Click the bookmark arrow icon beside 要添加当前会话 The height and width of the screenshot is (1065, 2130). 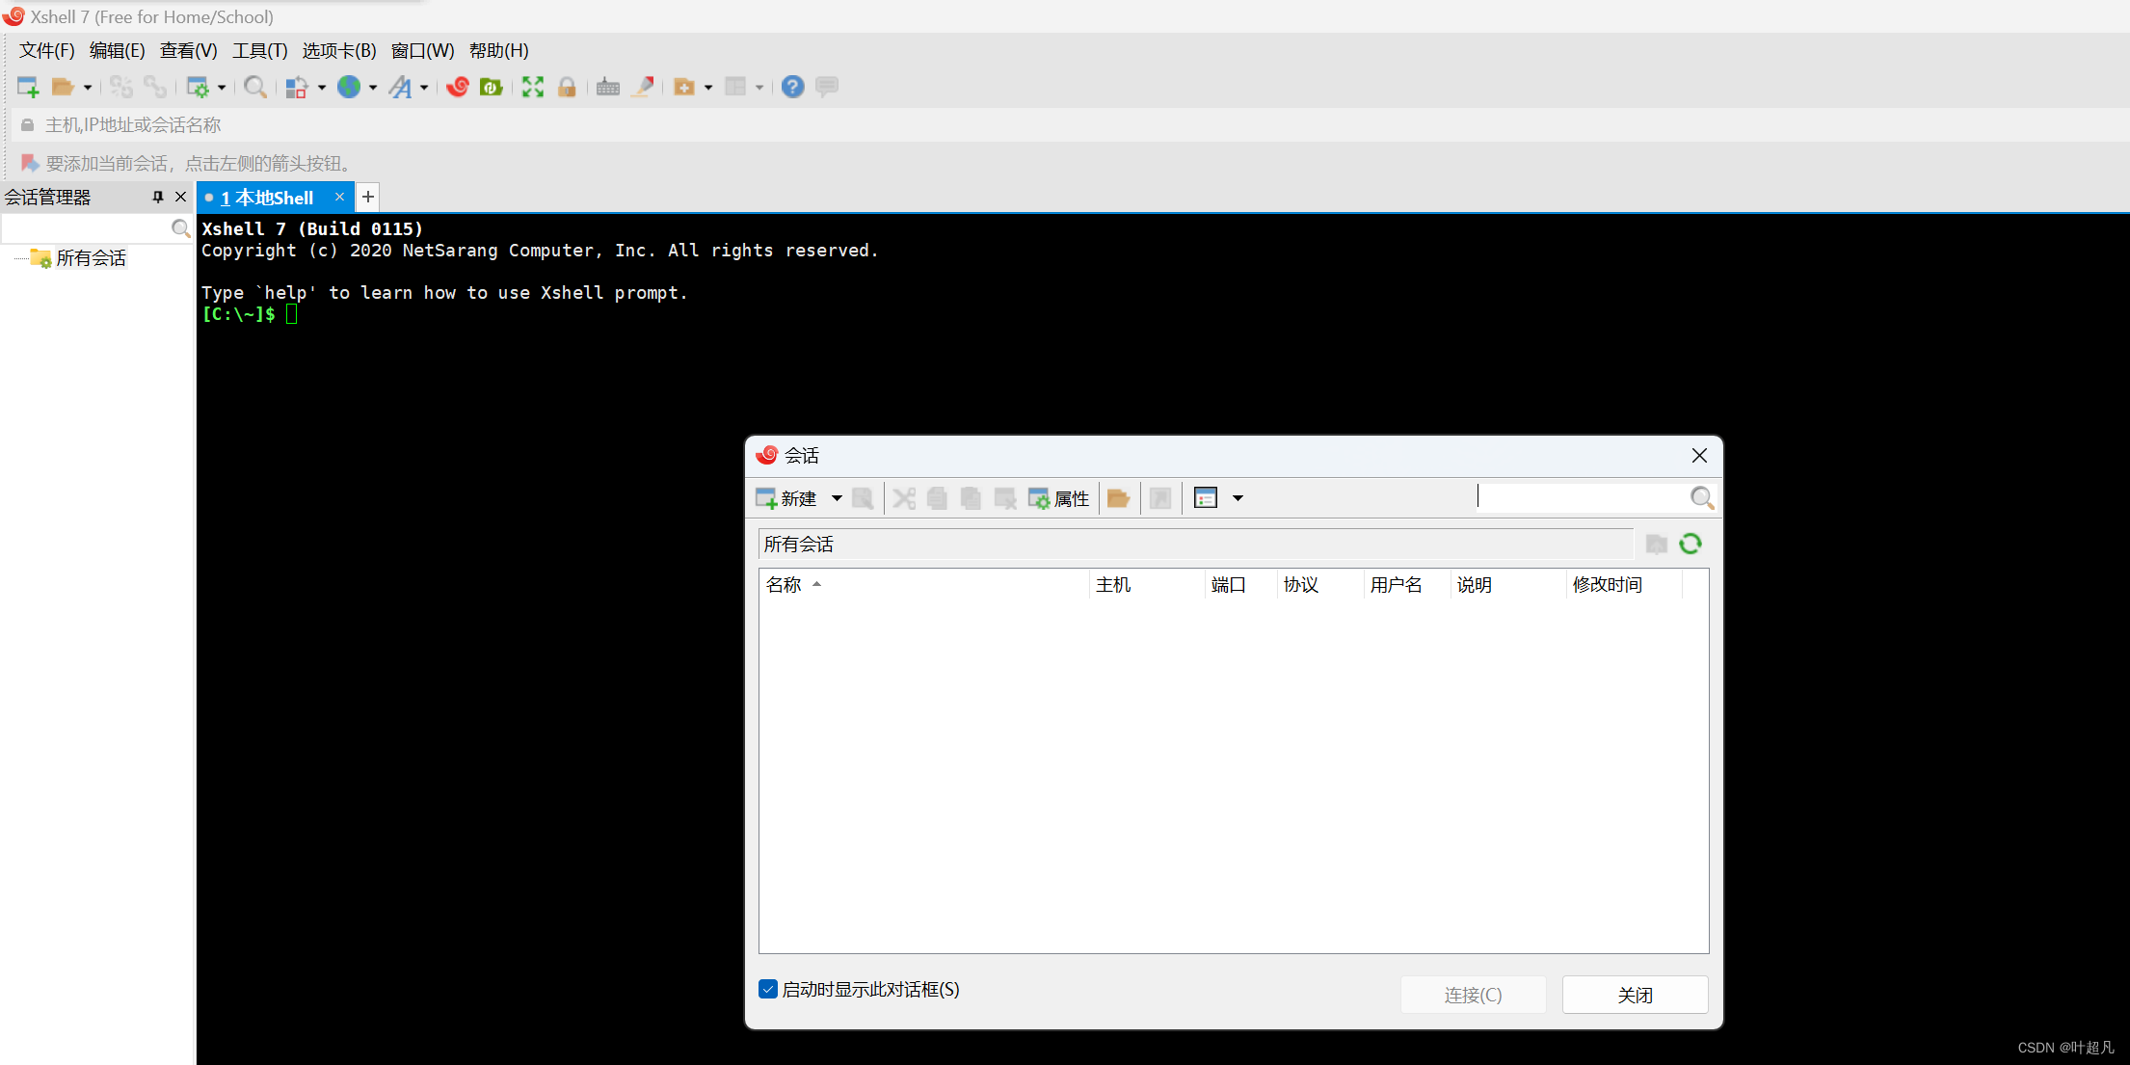tap(30, 163)
